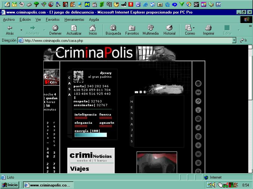253x189 pixels.
Task: Click the crimiNoticias header
Action: [x=91, y=156]
